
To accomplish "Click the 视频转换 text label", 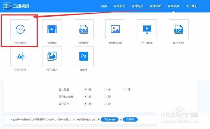I will (52, 43).
